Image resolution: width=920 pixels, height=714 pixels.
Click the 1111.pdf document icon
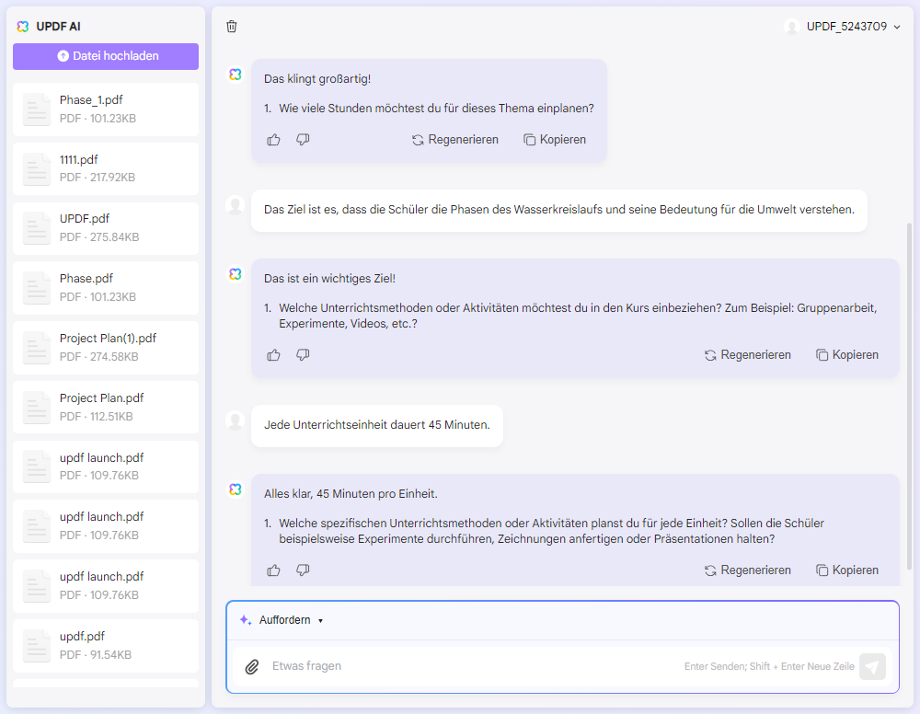[x=37, y=169]
